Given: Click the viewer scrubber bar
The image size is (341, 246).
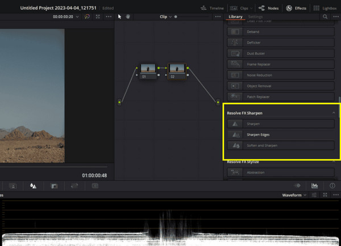Looking at the screenshot, I should coord(53,167).
